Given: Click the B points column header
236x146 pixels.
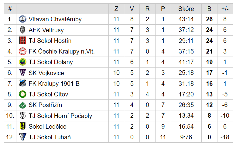Looking at the screenshot, I should (x=209, y=9).
